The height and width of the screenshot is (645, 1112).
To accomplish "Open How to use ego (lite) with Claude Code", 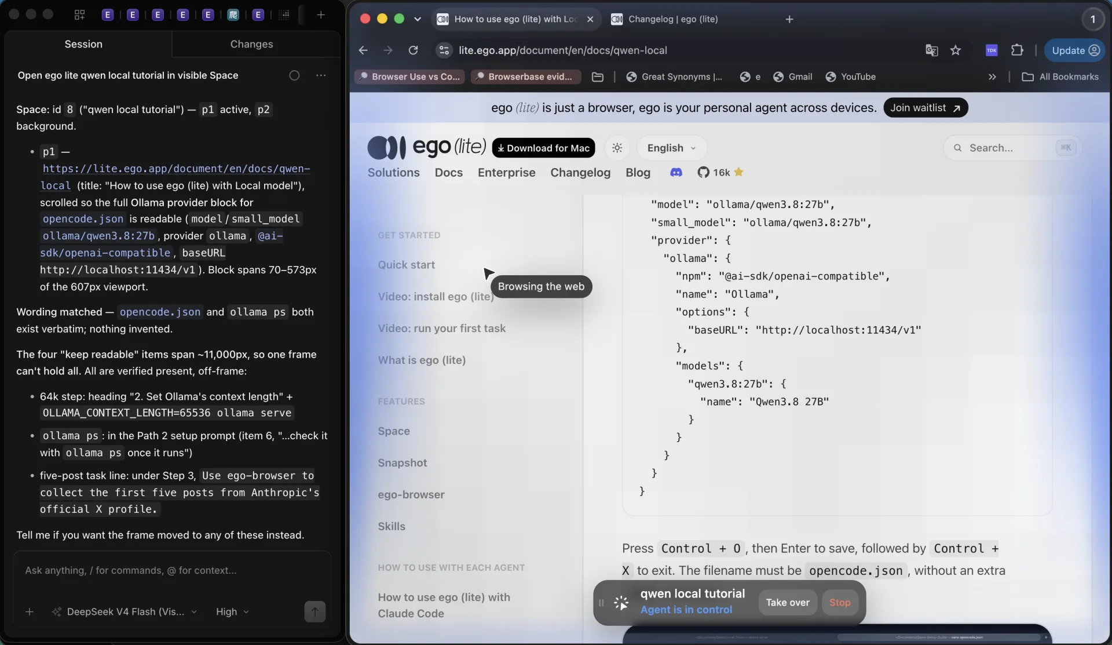I will pyautogui.click(x=444, y=606).
